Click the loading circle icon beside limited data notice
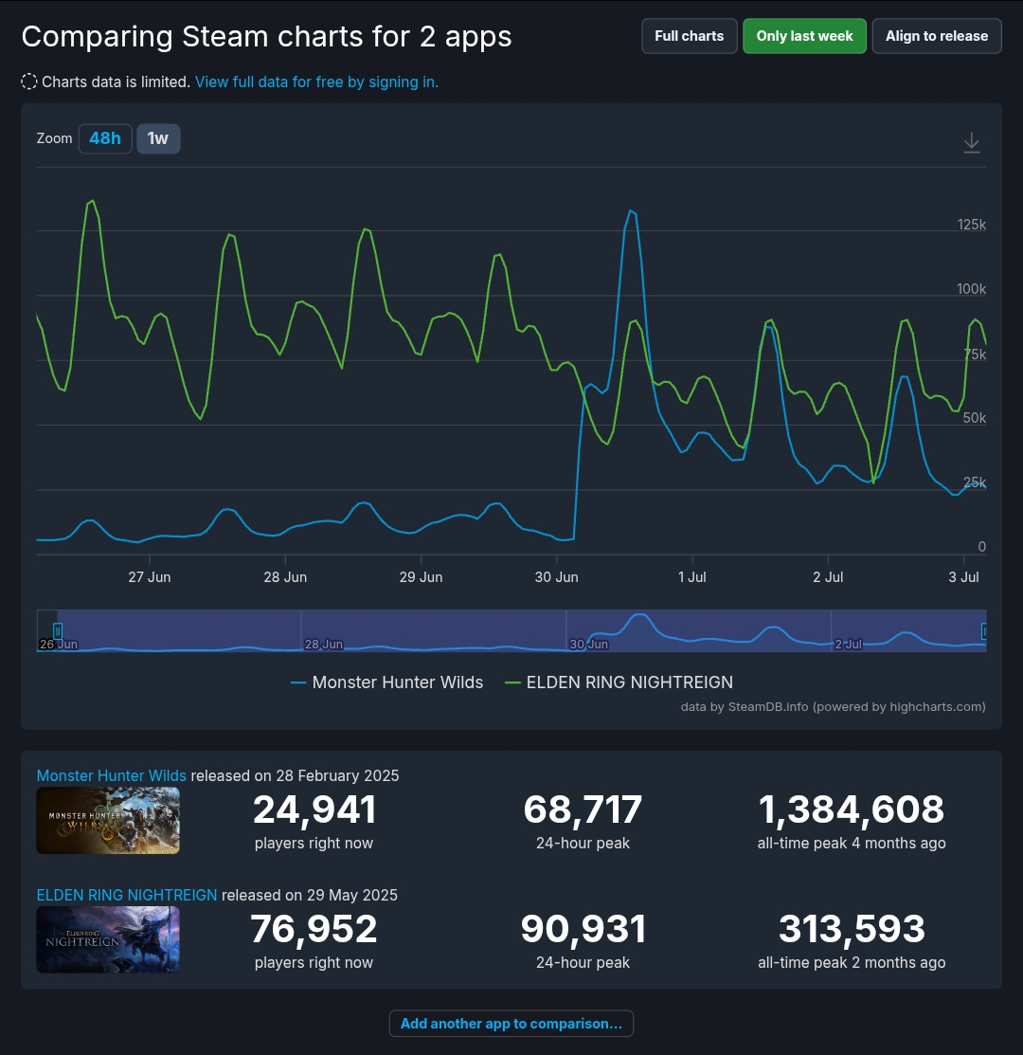The height and width of the screenshot is (1055, 1023). point(29,82)
